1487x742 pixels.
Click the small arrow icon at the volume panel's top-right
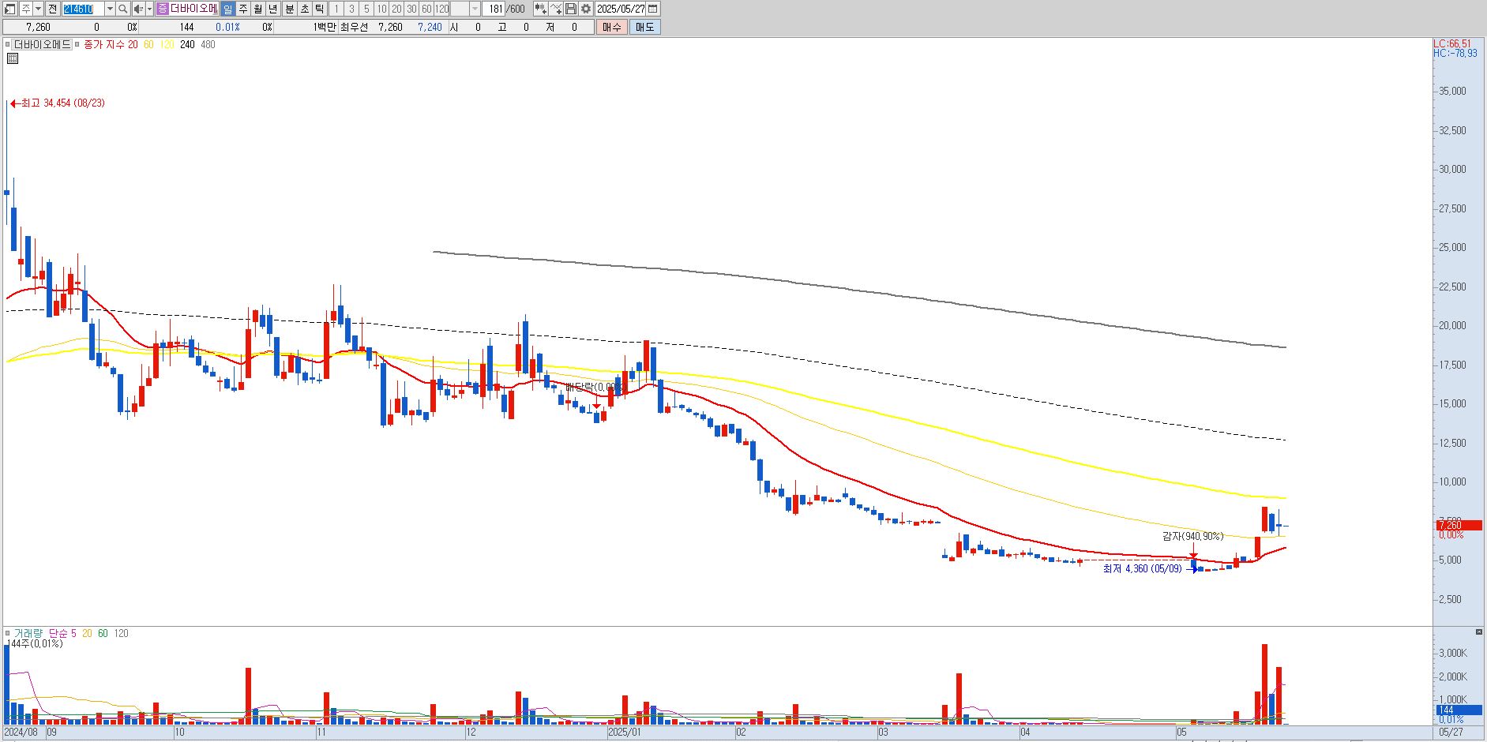(1479, 632)
